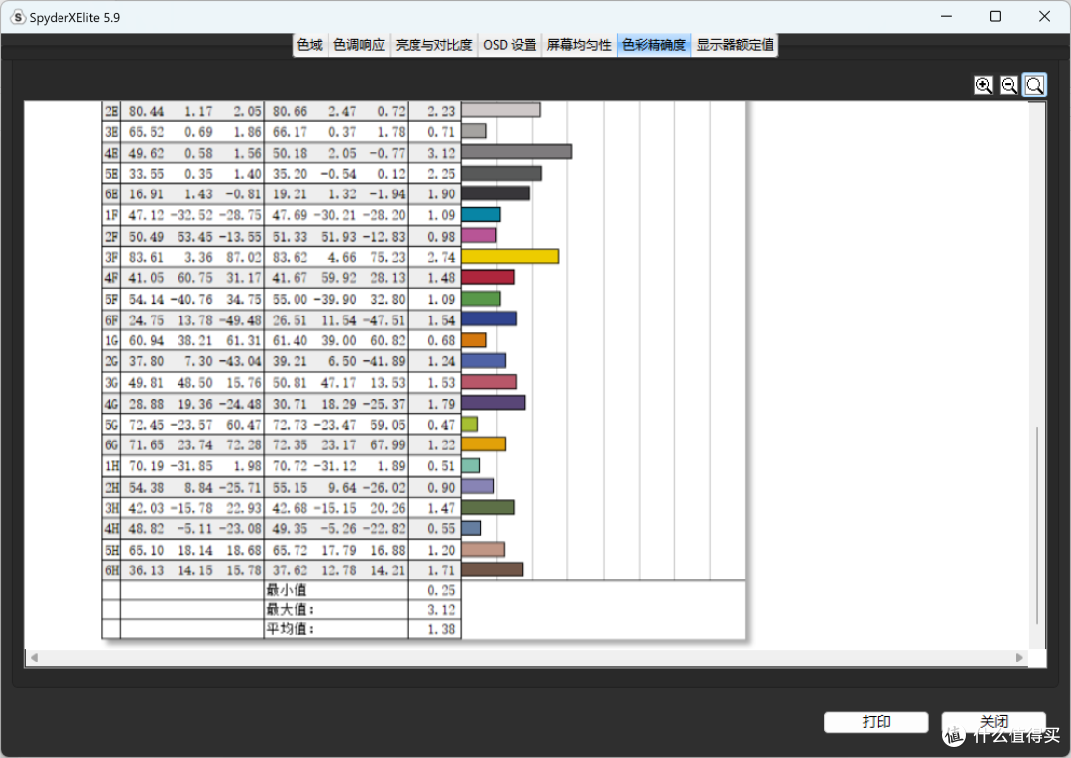Click the value 80.44 in row 2E
Screen dimensions: 1071x758
[x=146, y=111]
